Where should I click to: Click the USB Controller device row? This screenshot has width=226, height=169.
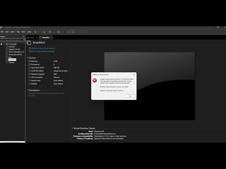click(48, 77)
